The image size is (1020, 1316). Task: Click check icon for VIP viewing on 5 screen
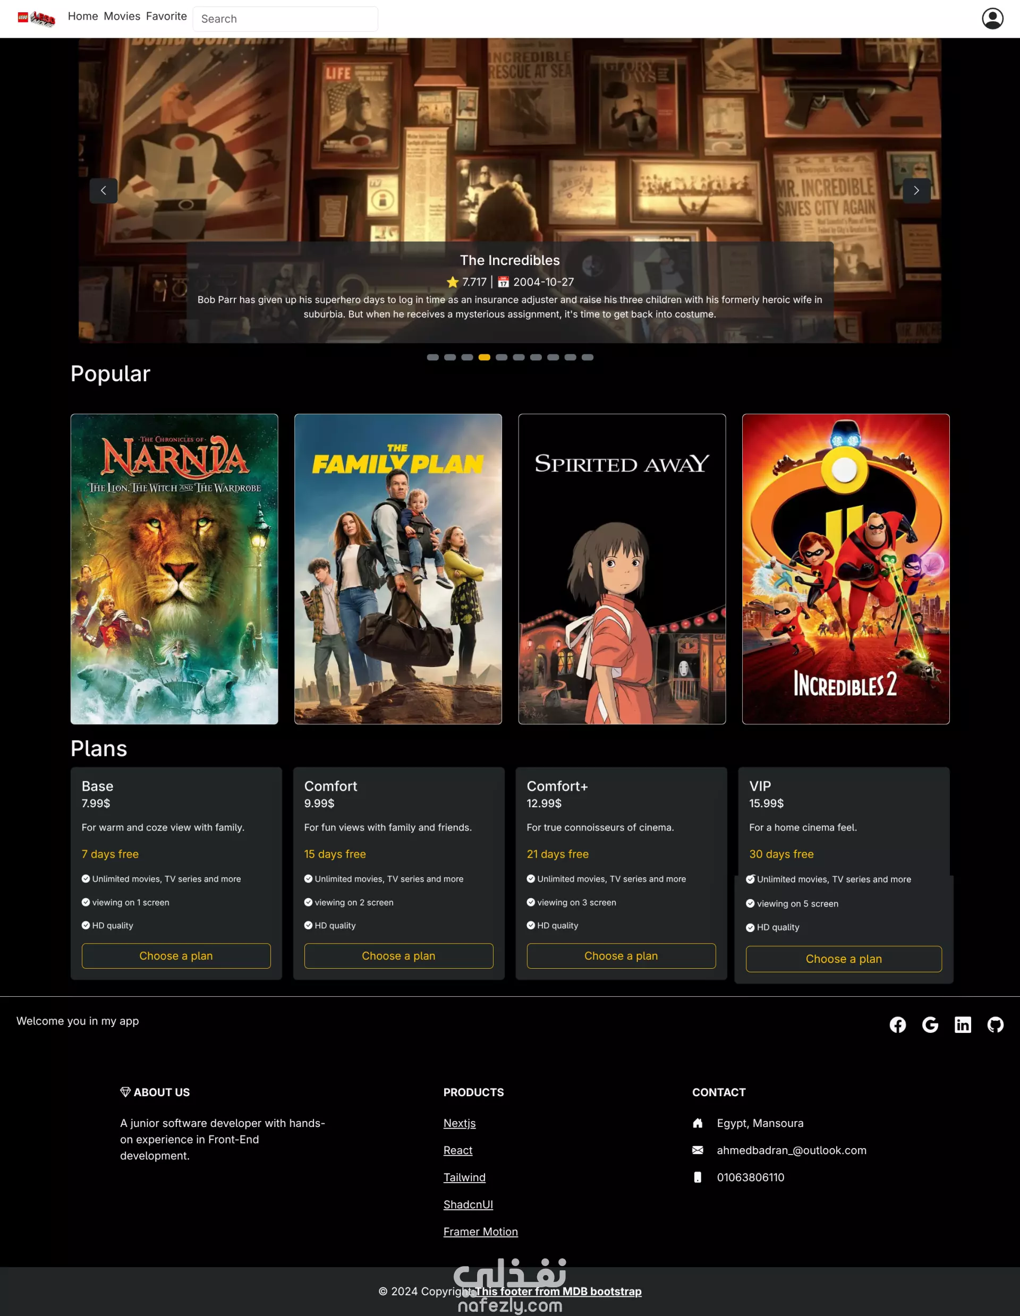[x=750, y=903]
